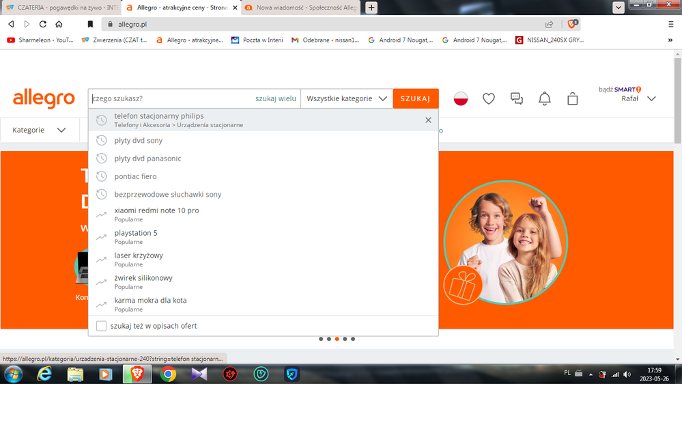Open 'Wszystkie kategorie' dropdown
Image resolution: width=682 pixels, height=425 pixels.
pos(347,98)
